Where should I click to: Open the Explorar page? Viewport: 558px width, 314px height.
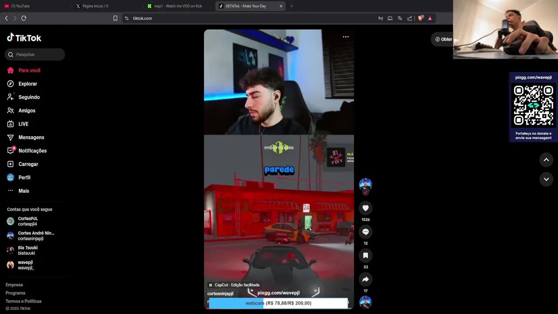pyautogui.click(x=22, y=84)
